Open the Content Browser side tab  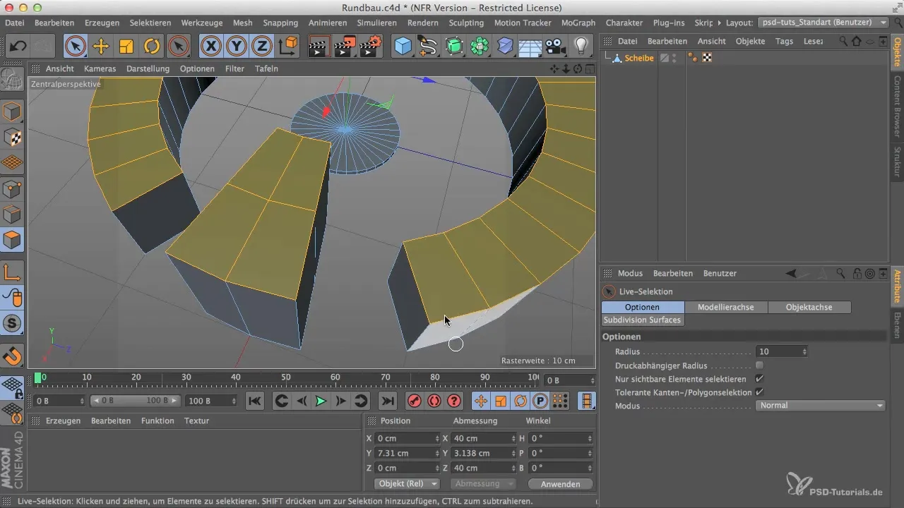(x=897, y=107)
